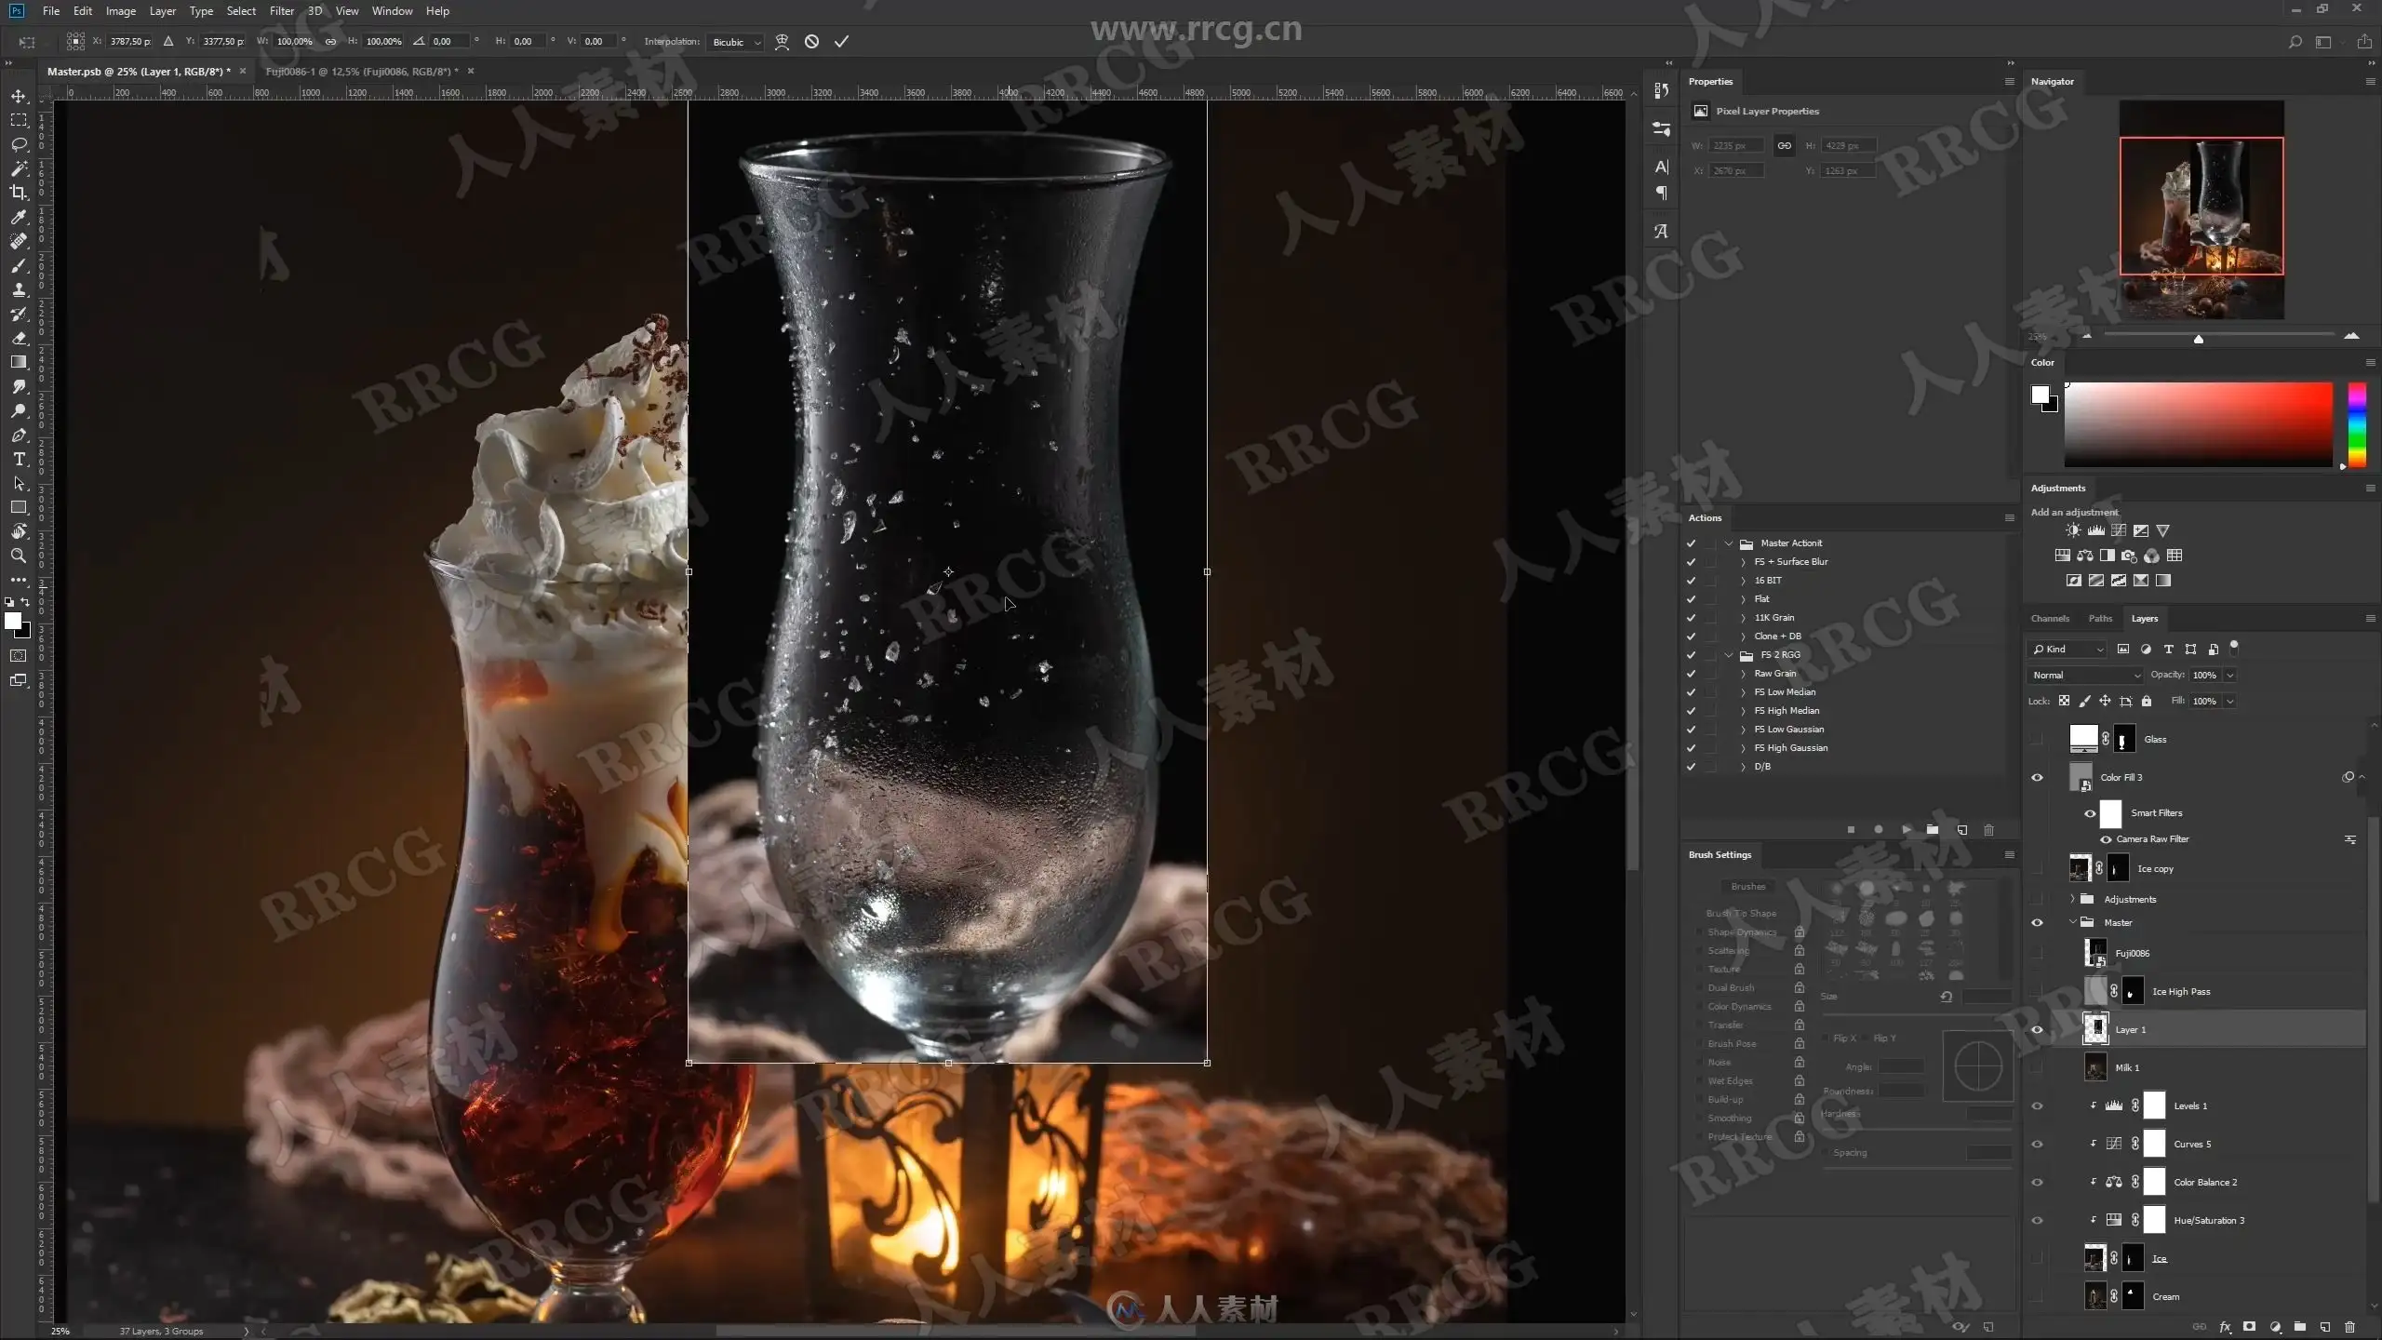Screen dimensions: 2382x1340
Task: Select the Zoom tool in toolbar
Action: tap(19, 556)
